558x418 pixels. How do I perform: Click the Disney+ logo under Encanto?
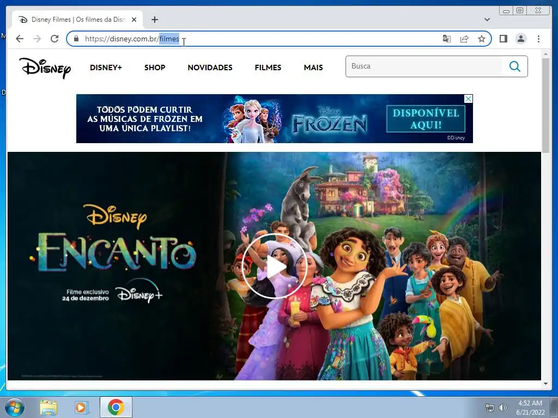139,291
